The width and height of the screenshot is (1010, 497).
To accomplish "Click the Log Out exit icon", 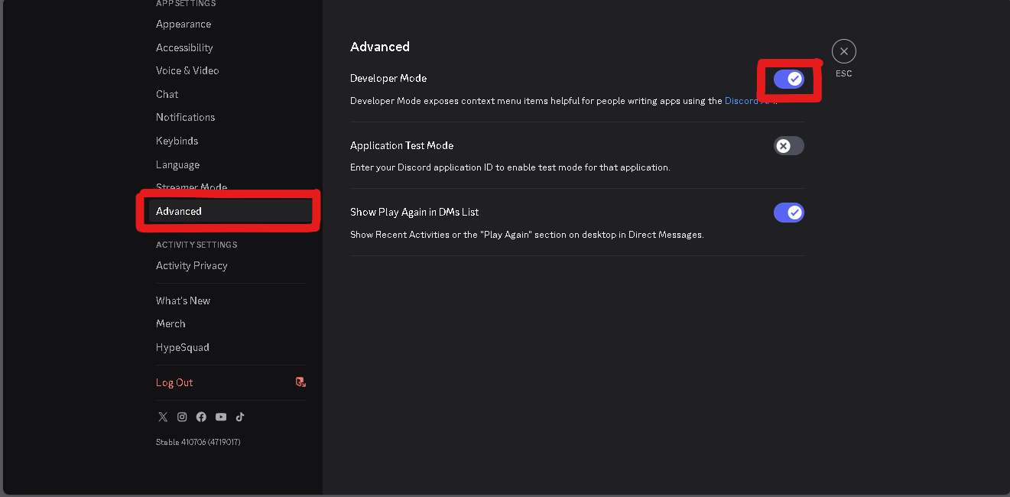I will click(x=300, y=382).
